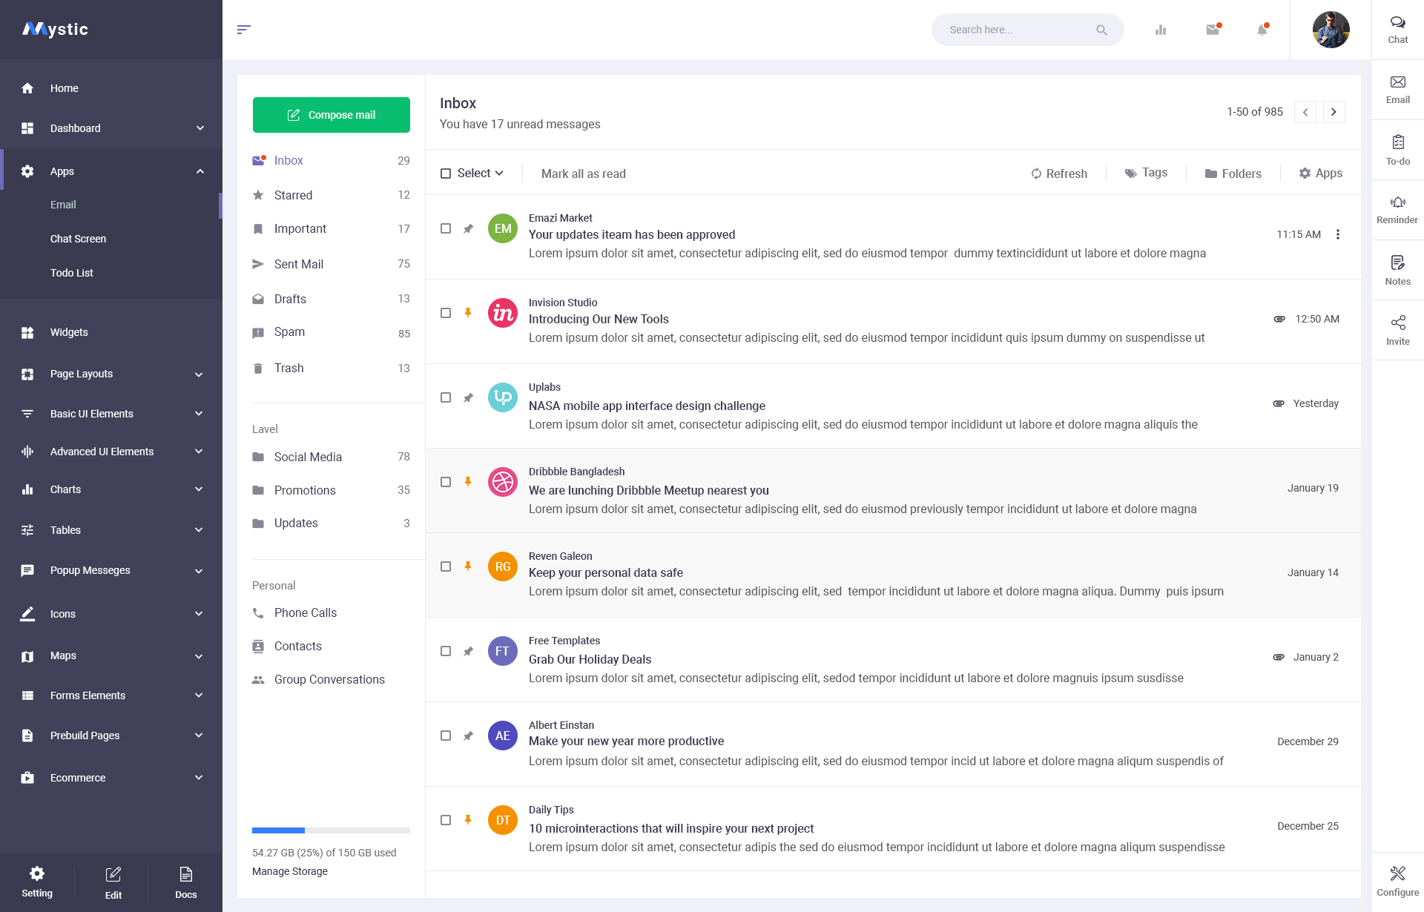The image size is (1424, 912).
Task: Select the Uplabs email checkbox
Action: pos(446,397)
